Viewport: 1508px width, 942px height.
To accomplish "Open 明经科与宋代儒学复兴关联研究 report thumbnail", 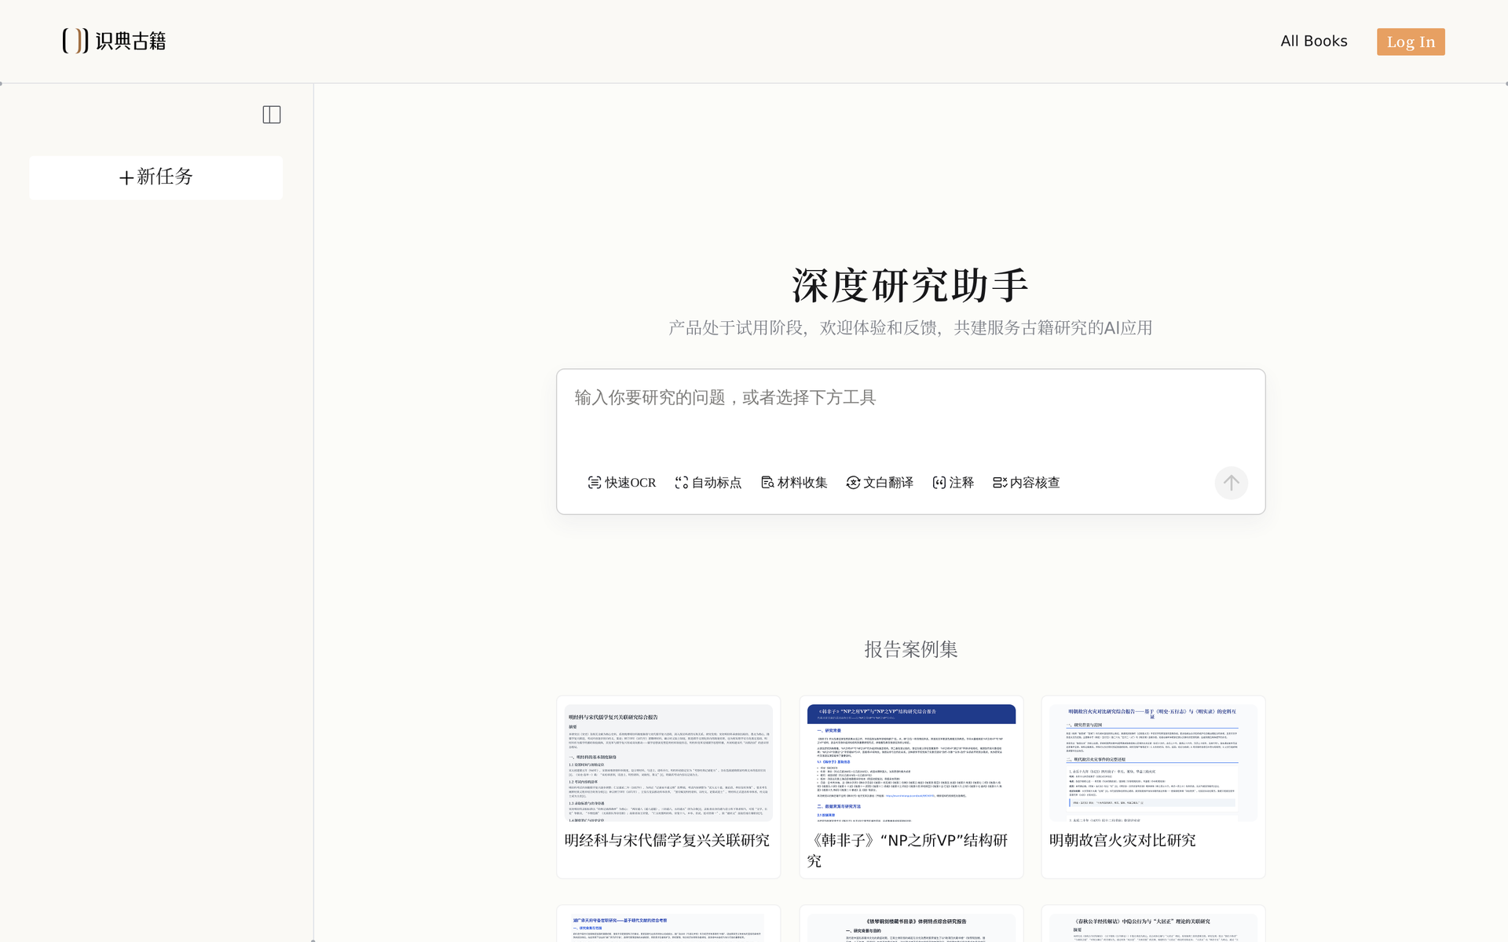I will pyautogui.click(x=668, y=763).
